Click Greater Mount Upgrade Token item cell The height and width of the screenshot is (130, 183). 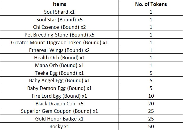[x=59, y=42]
